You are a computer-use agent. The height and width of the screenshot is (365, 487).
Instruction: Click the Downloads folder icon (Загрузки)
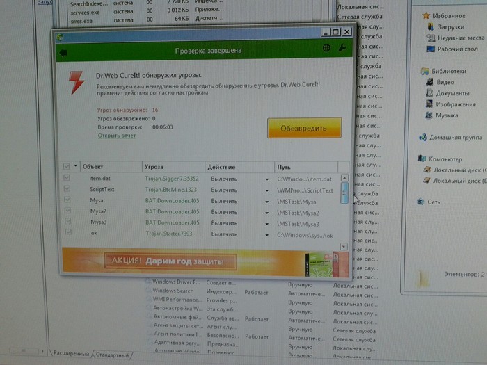pyautogui.click(x=431, y=26)
